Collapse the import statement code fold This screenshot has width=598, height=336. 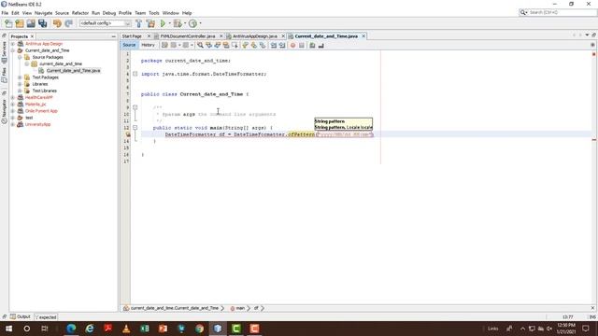[135, 74]
